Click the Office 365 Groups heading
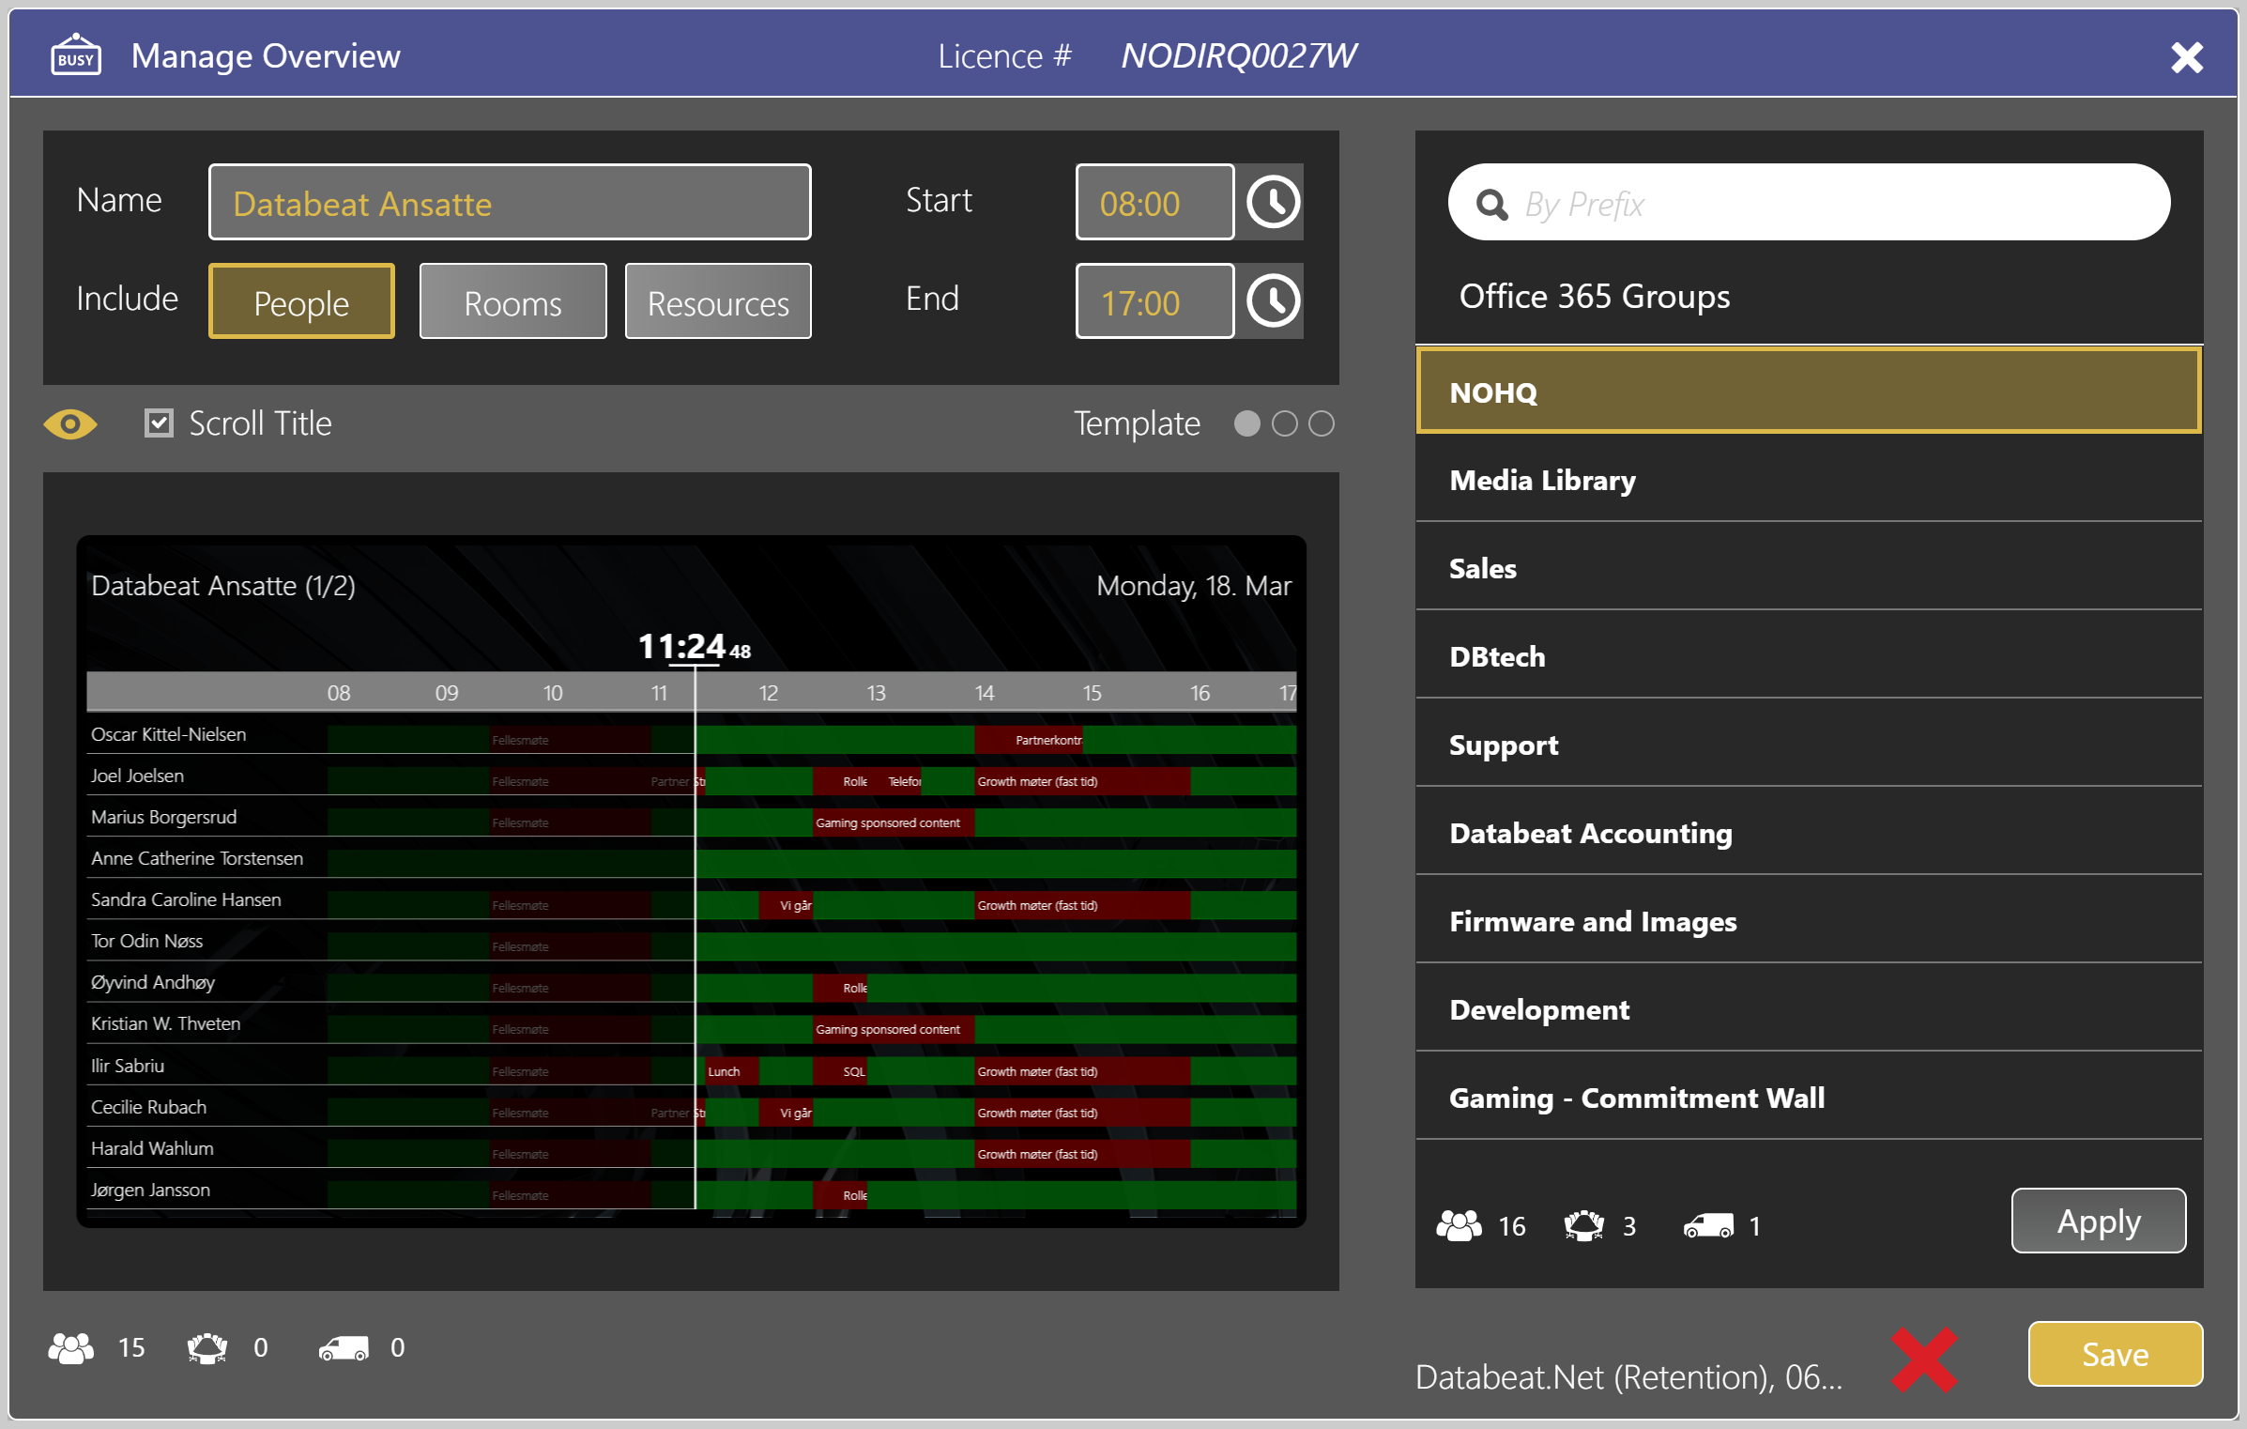 [x=1594, y=296]
